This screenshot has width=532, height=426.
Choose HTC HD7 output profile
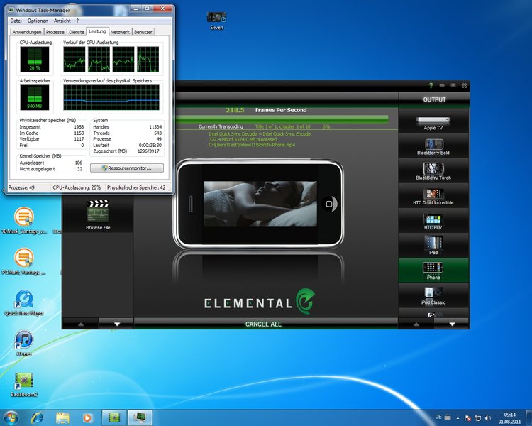(433, 221)
